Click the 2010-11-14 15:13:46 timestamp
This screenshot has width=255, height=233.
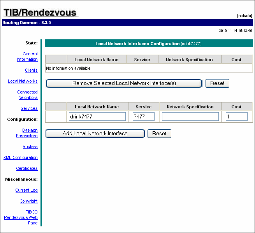click(x=236, y=31)
